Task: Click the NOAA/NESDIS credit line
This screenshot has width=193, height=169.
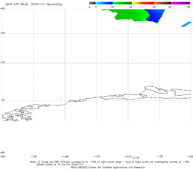Action: (x=108, y=167)
